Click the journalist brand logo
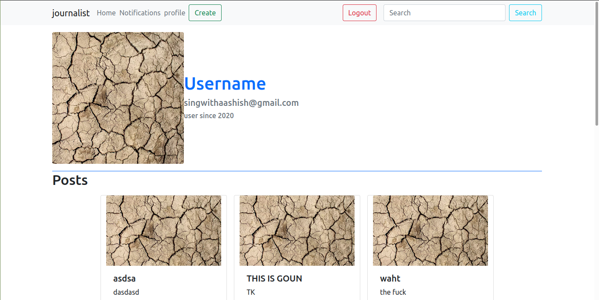Image resolution: width=599 pixels, height=300 pixels. tap(71, 13)
